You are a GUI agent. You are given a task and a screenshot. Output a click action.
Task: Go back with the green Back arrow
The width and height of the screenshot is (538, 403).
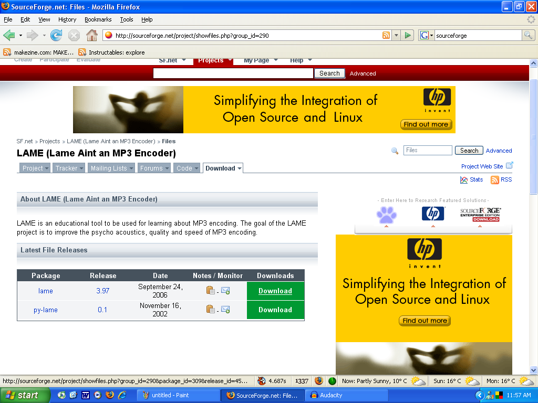pyautogui.click(x=9, y=35)
